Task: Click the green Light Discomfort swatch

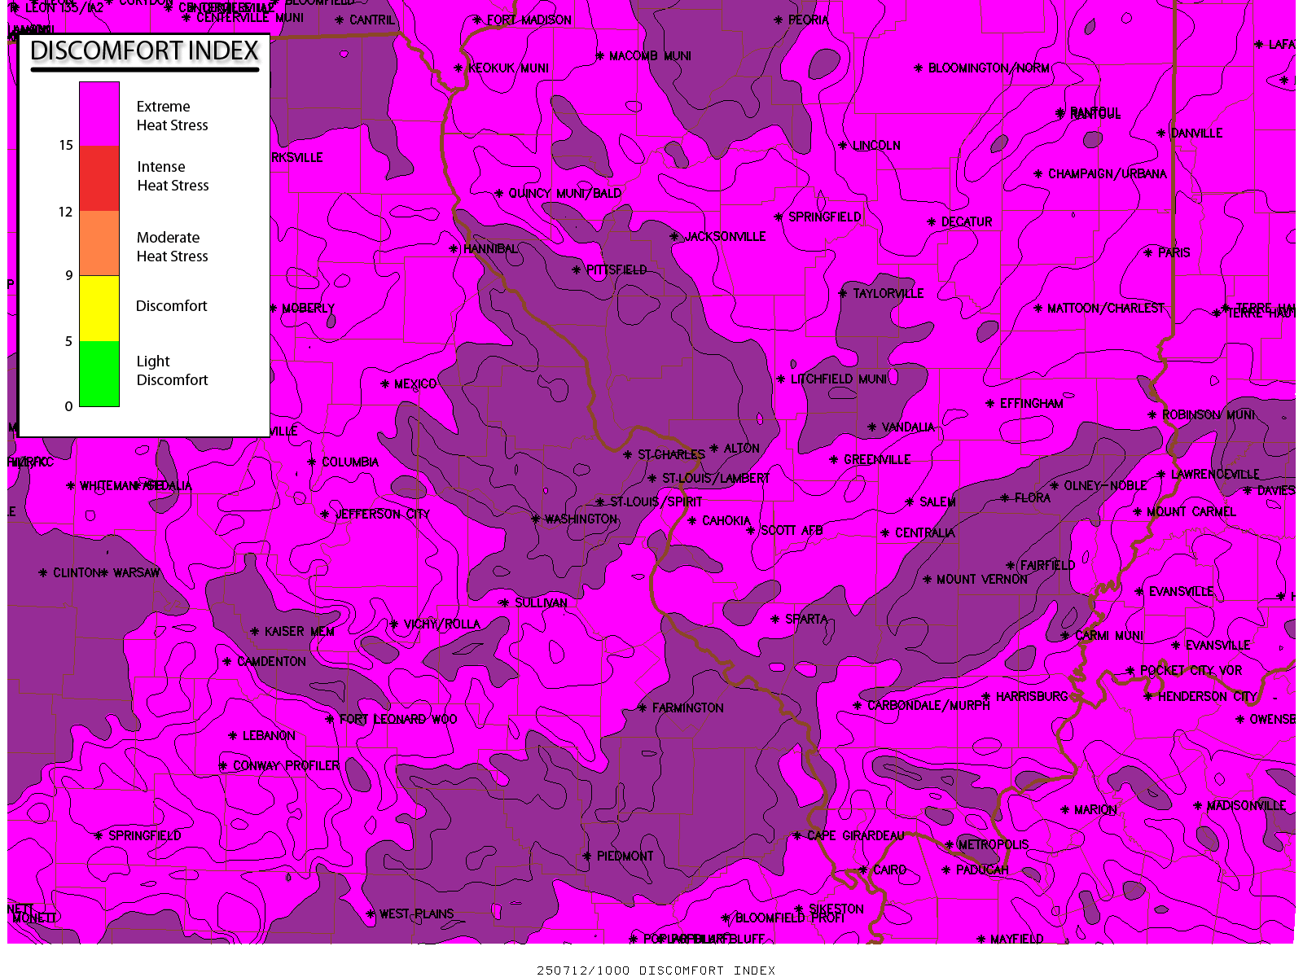Action: [x=99, y=374]
